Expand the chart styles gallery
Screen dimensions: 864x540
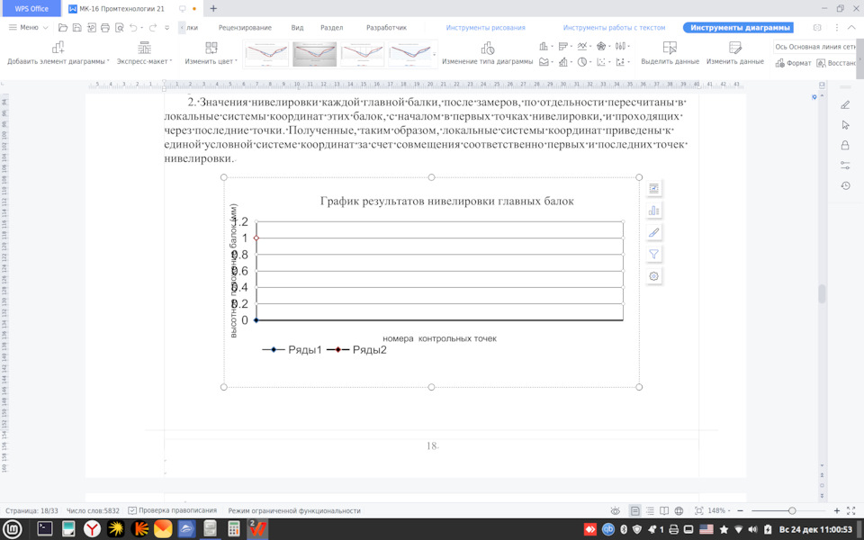[x=434, y=54]
